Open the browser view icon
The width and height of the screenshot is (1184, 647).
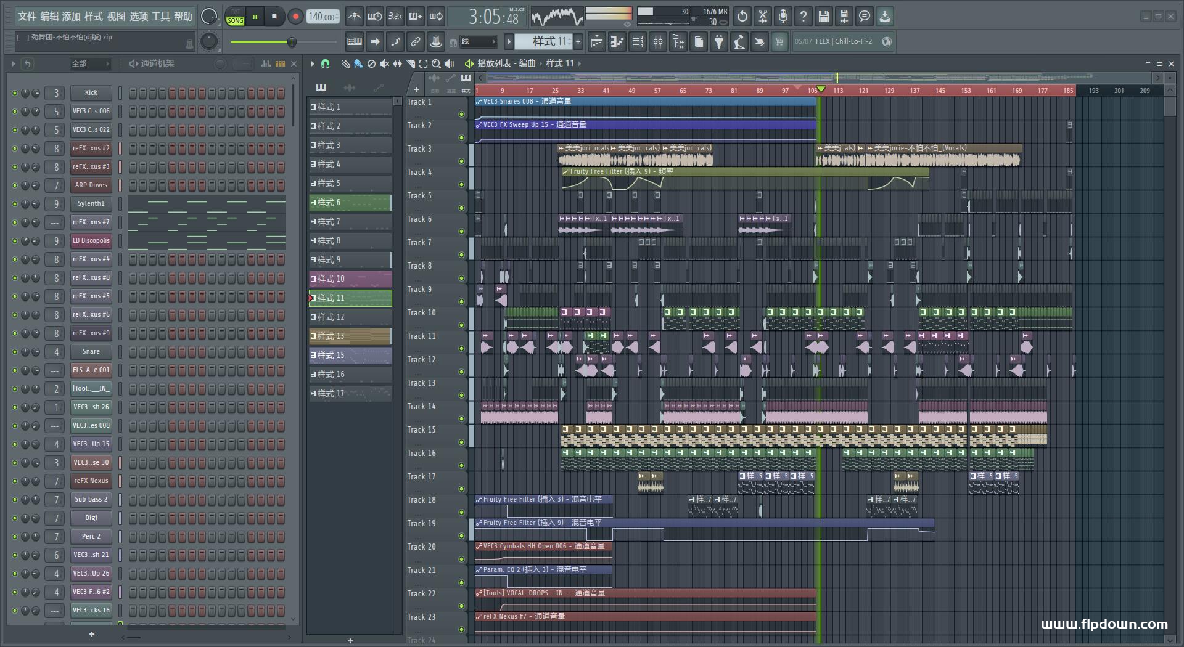678,42
